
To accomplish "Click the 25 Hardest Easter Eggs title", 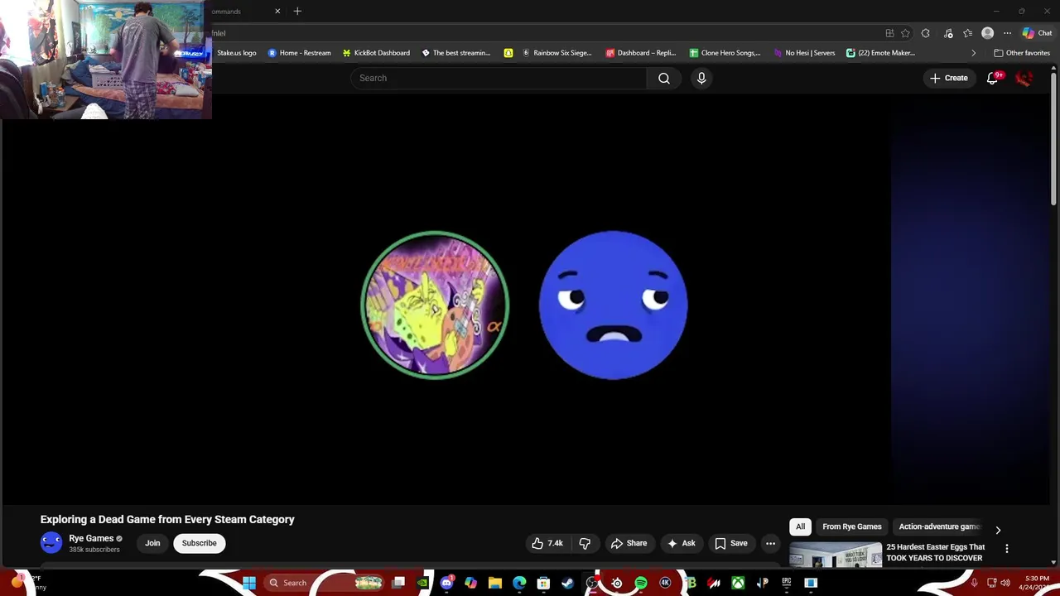I will coord(936,552).
